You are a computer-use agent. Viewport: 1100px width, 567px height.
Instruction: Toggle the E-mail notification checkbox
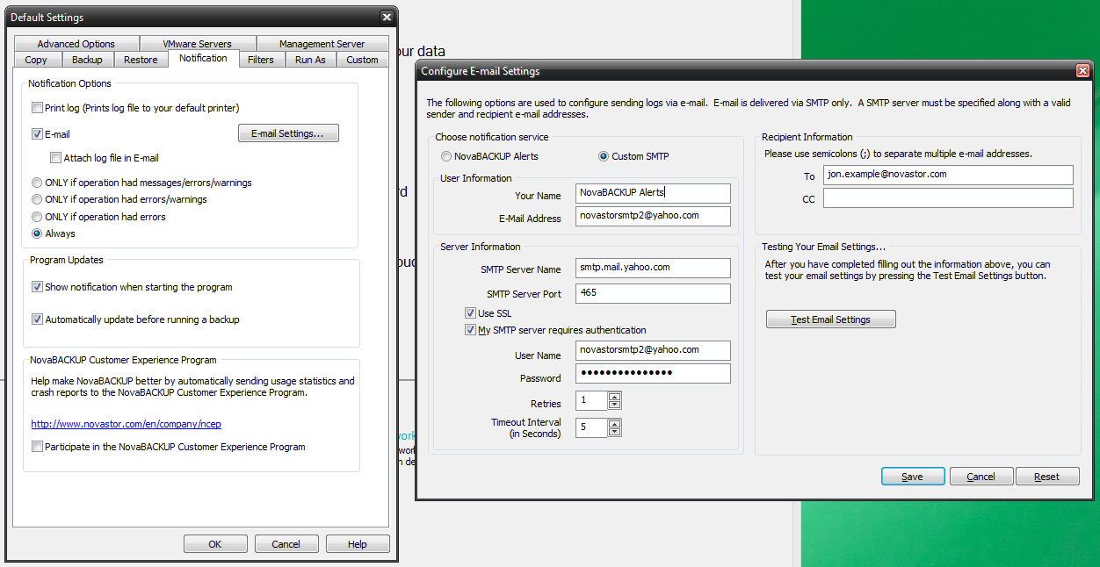point(37,134)
